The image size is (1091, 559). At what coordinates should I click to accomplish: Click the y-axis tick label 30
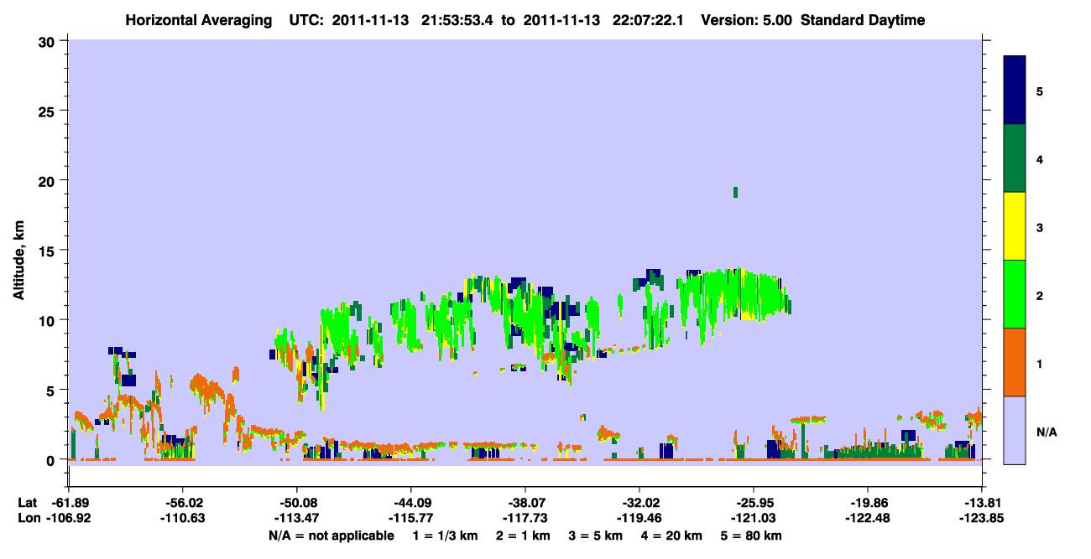coord(48,41)
